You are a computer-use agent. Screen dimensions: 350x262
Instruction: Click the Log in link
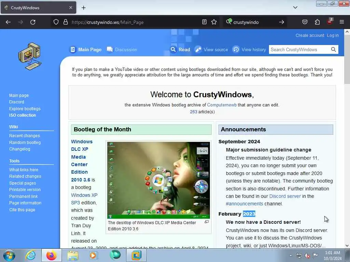[x=333, y=35]
